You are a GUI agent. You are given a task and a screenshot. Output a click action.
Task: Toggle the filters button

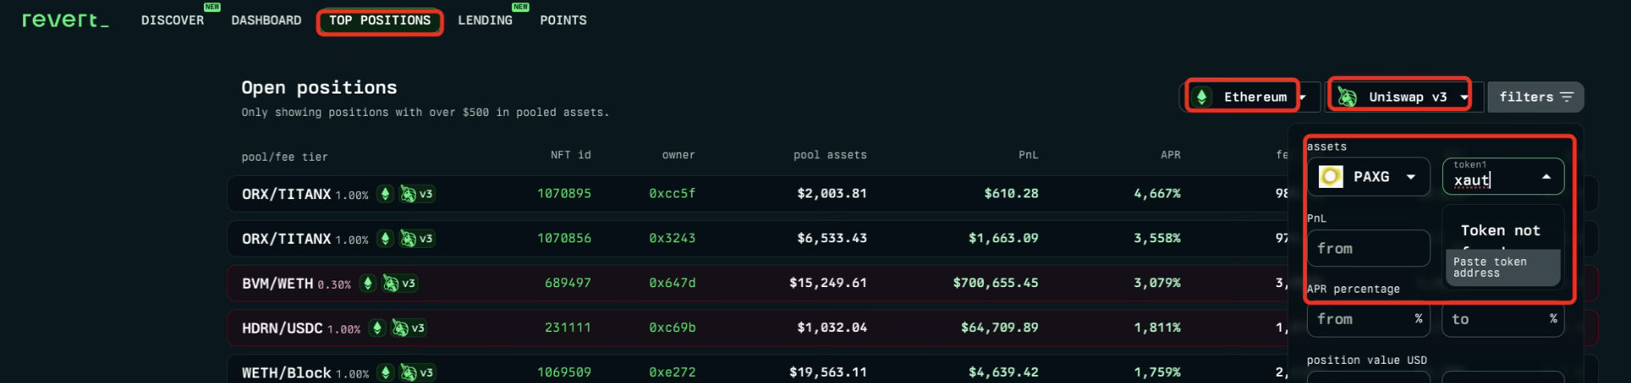pos(1535,97)
